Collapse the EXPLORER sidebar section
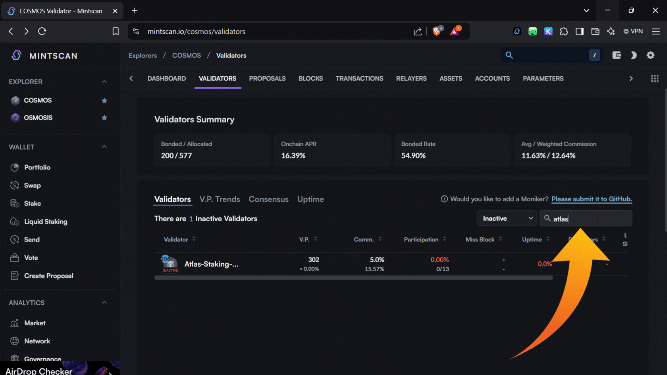Image resolution: width=667 pixels, height=375 pixels. pos(104,82)
